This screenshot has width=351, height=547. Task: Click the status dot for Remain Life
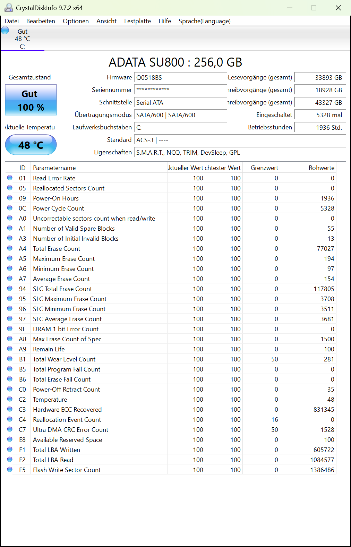tap(10, 349)
